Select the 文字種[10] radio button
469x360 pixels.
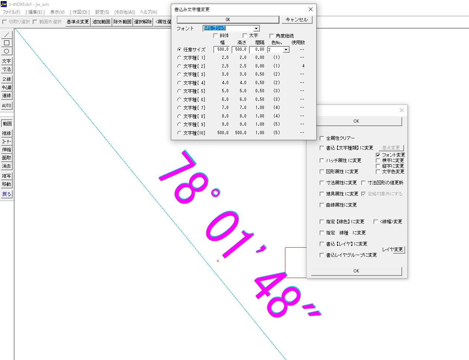coord(179,133)
